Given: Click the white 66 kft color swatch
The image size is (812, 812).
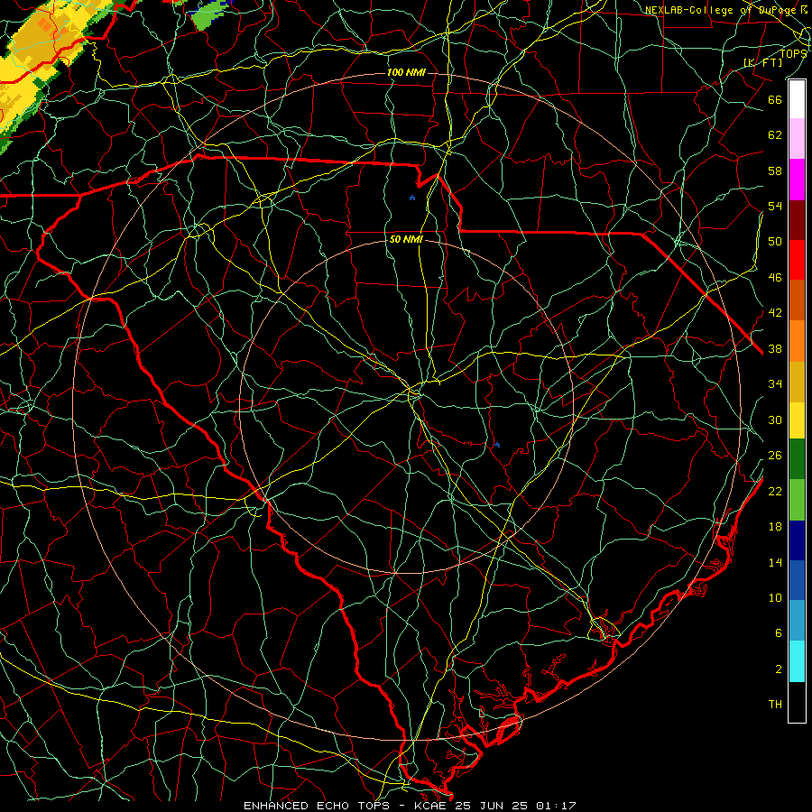Looking at the screenshot, I should (x=797, y=99).
